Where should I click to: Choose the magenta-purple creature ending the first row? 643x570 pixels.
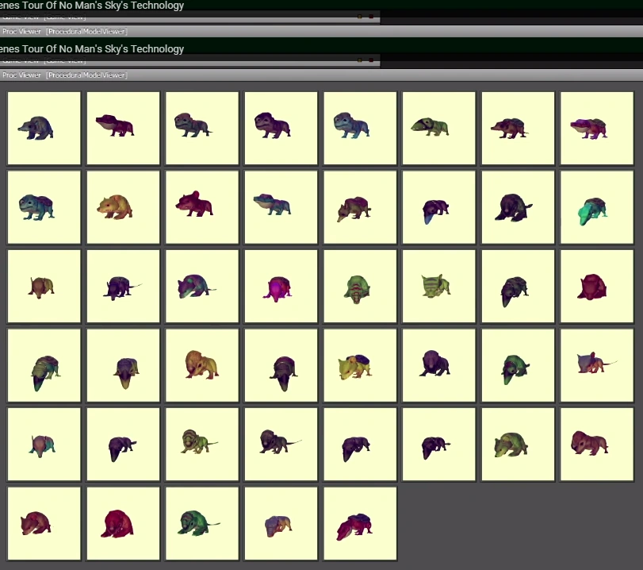(597, 128)
